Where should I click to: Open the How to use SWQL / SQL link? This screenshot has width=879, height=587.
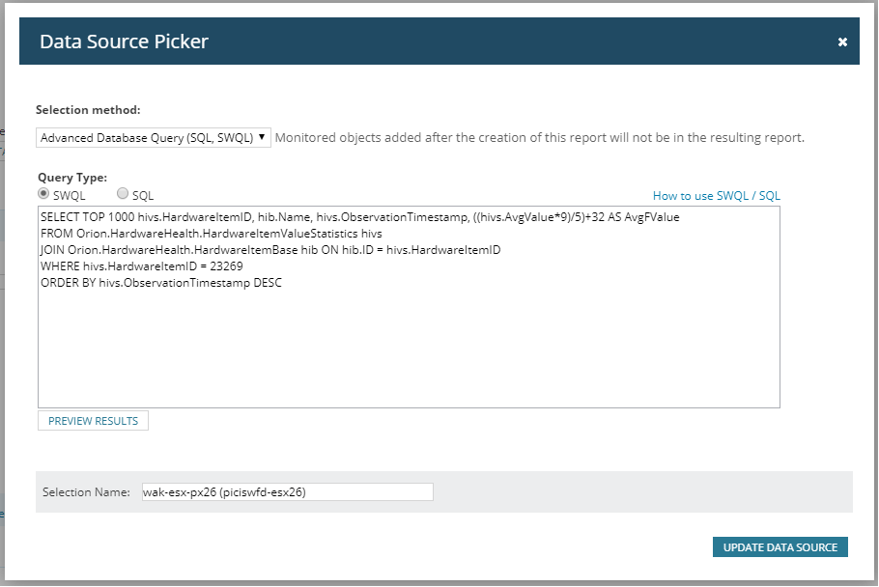pyautogui.click(x=716, y=195)
